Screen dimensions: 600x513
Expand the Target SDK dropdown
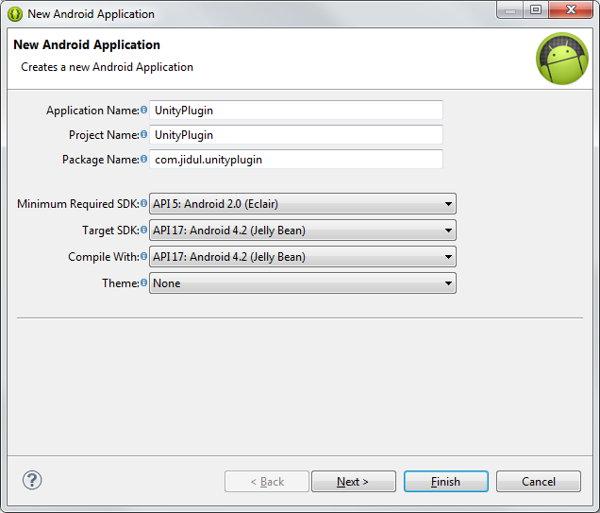302,231
